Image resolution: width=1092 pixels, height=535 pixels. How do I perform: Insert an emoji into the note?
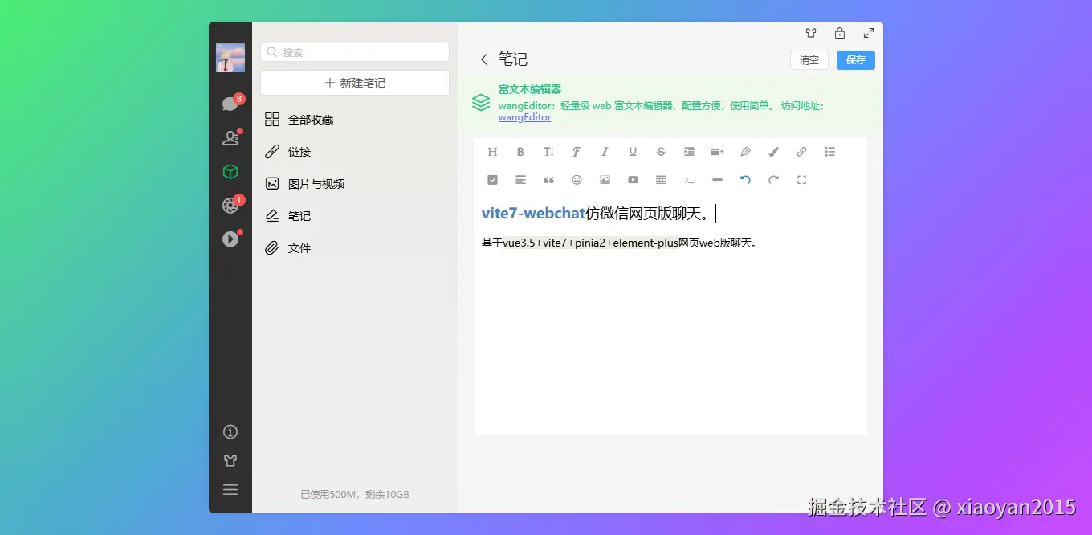coord(577,180)
